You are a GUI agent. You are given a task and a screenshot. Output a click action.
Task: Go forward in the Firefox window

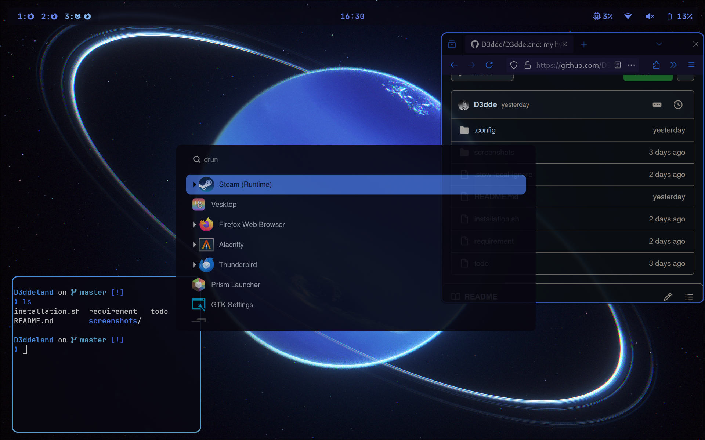[471, 65]
